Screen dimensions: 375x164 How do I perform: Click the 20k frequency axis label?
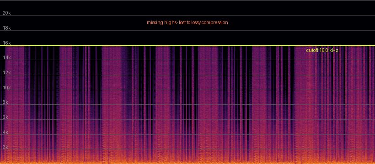(x=7, y=13)
